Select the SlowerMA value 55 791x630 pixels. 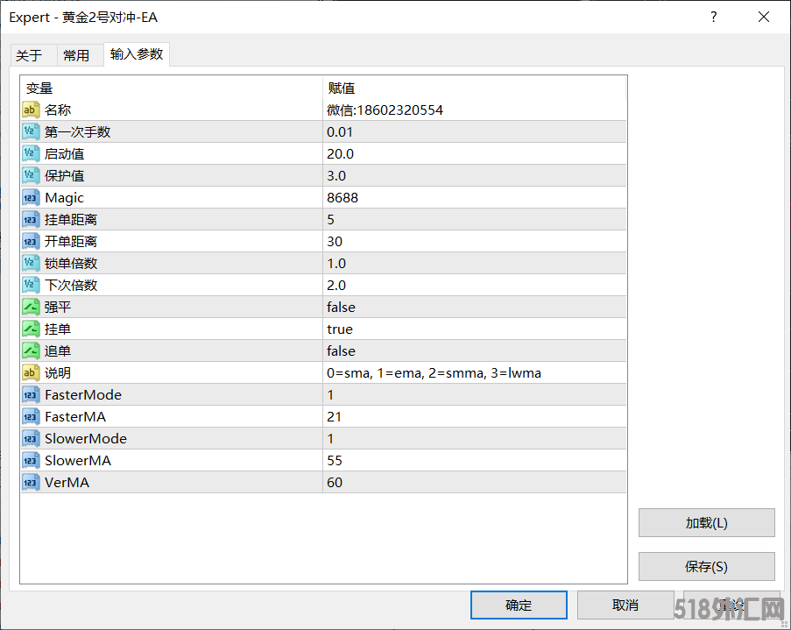335,460
